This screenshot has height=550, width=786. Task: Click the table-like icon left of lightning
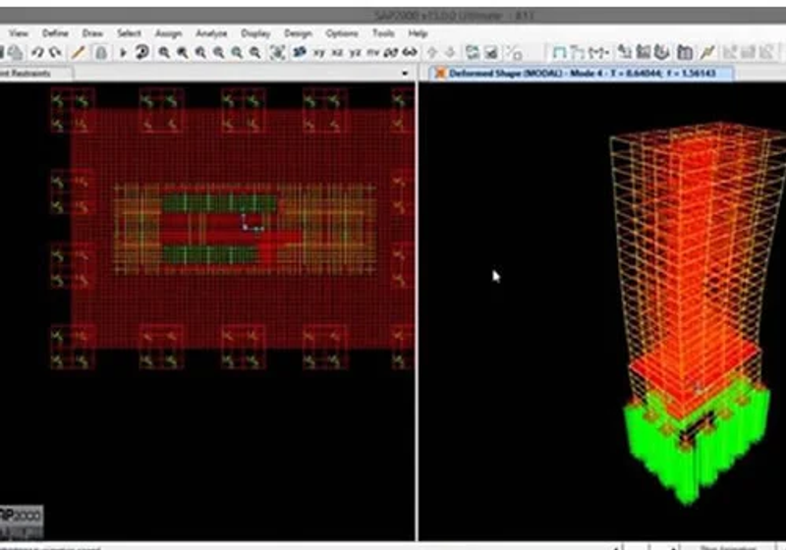pyautogui.click(x=685, y=52)
